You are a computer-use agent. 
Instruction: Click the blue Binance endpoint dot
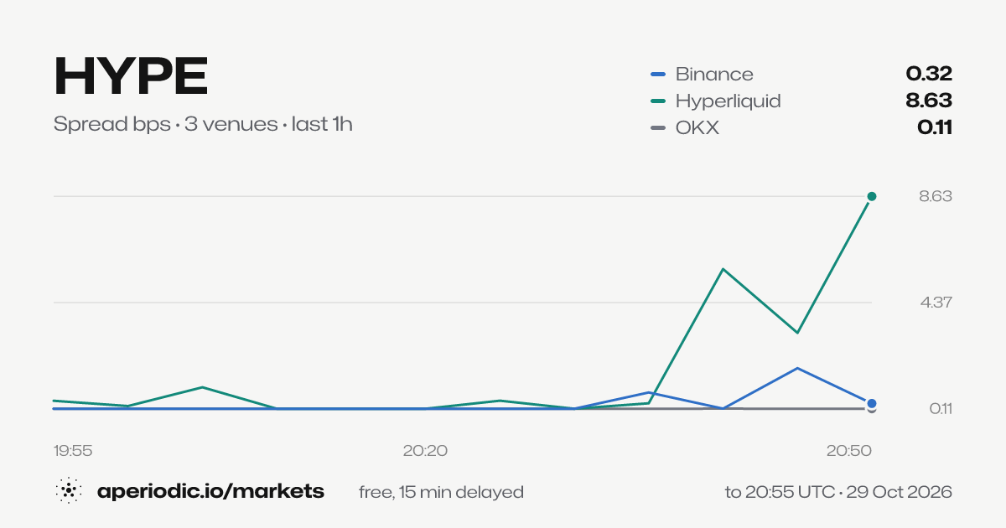[872, 403]
